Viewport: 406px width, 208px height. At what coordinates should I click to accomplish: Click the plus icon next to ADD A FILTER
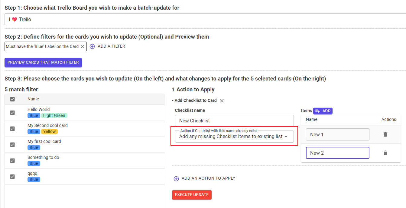pyautogui.click(x=92, y=46)
